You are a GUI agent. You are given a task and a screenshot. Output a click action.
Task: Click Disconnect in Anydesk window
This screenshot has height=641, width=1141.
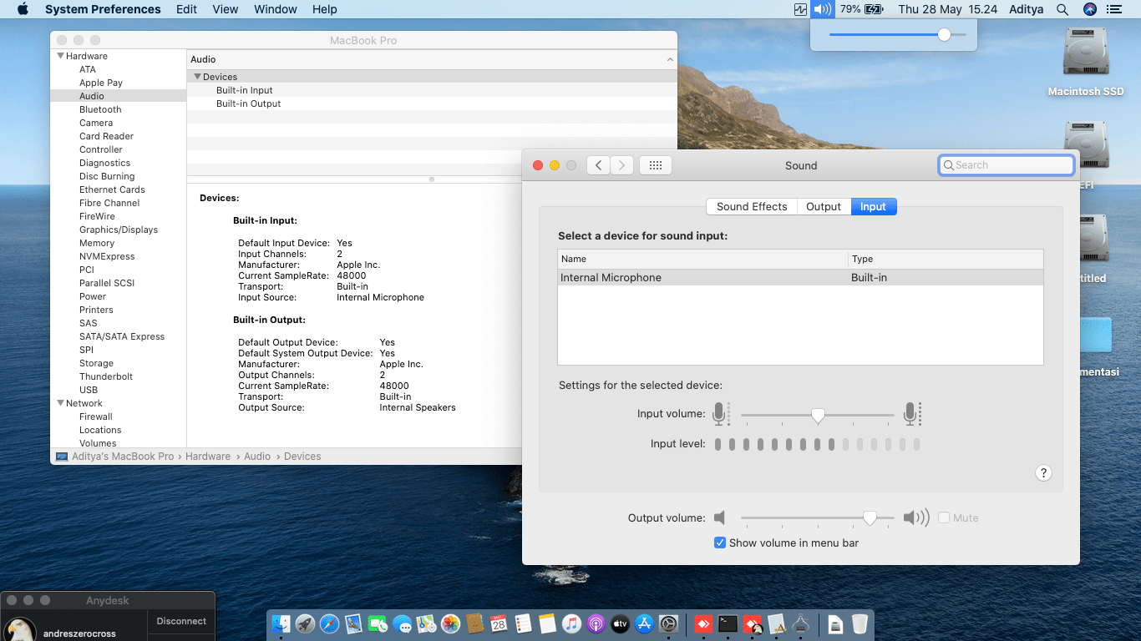181,621
